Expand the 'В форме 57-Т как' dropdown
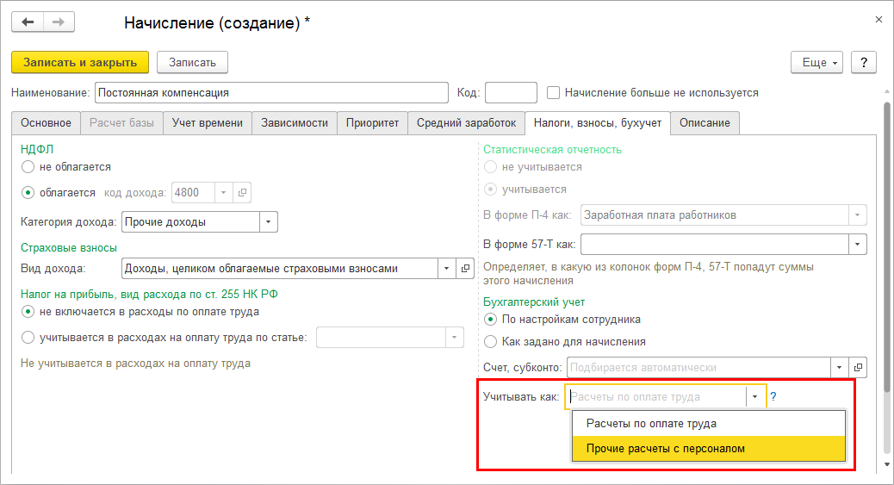 [x=857, y=245]
